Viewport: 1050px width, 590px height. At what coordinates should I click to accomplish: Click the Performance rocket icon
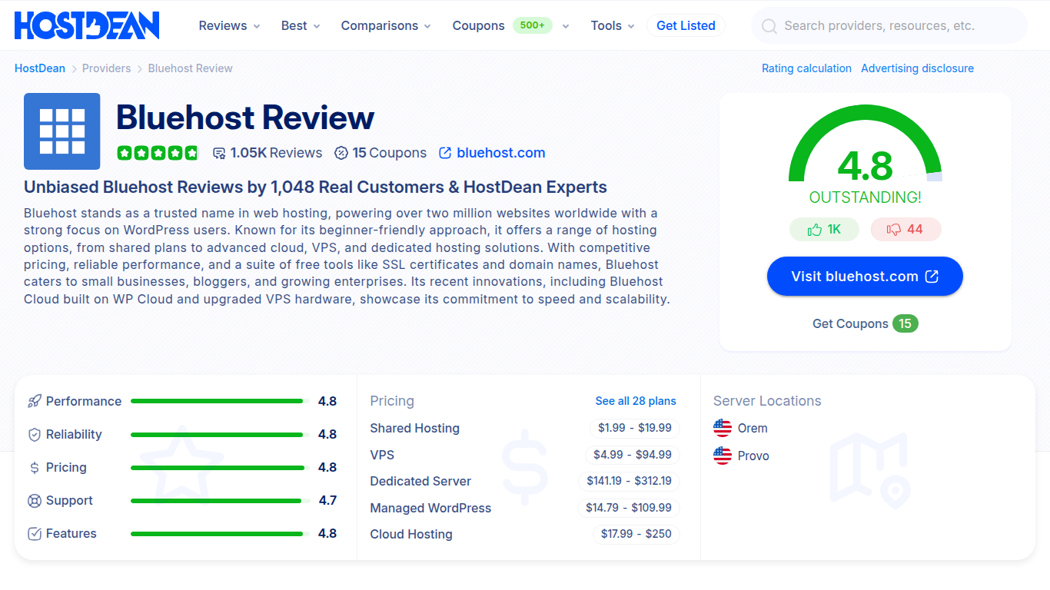click(35, 401)
